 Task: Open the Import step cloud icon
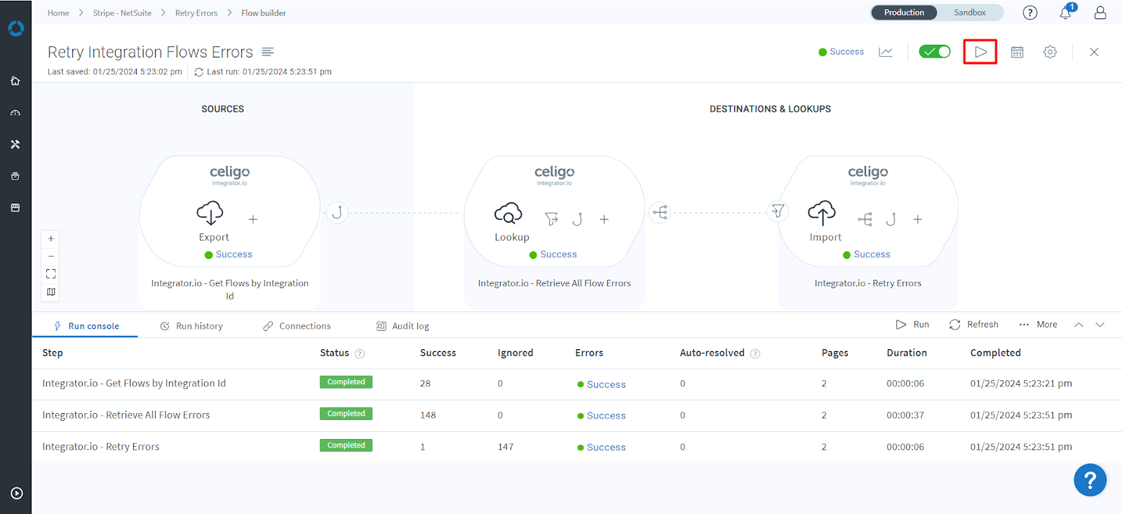click(x=822, y=212)
